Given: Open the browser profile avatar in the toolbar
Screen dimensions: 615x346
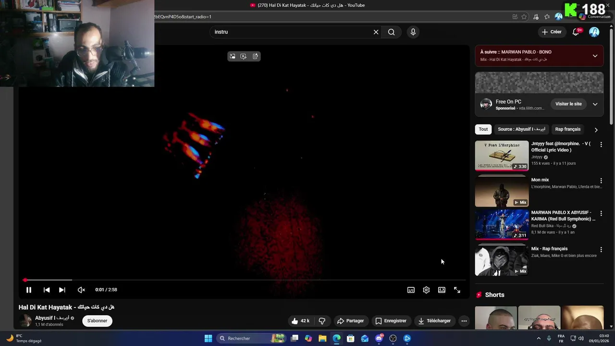Looking at the screenshot, I should [558, 17].
